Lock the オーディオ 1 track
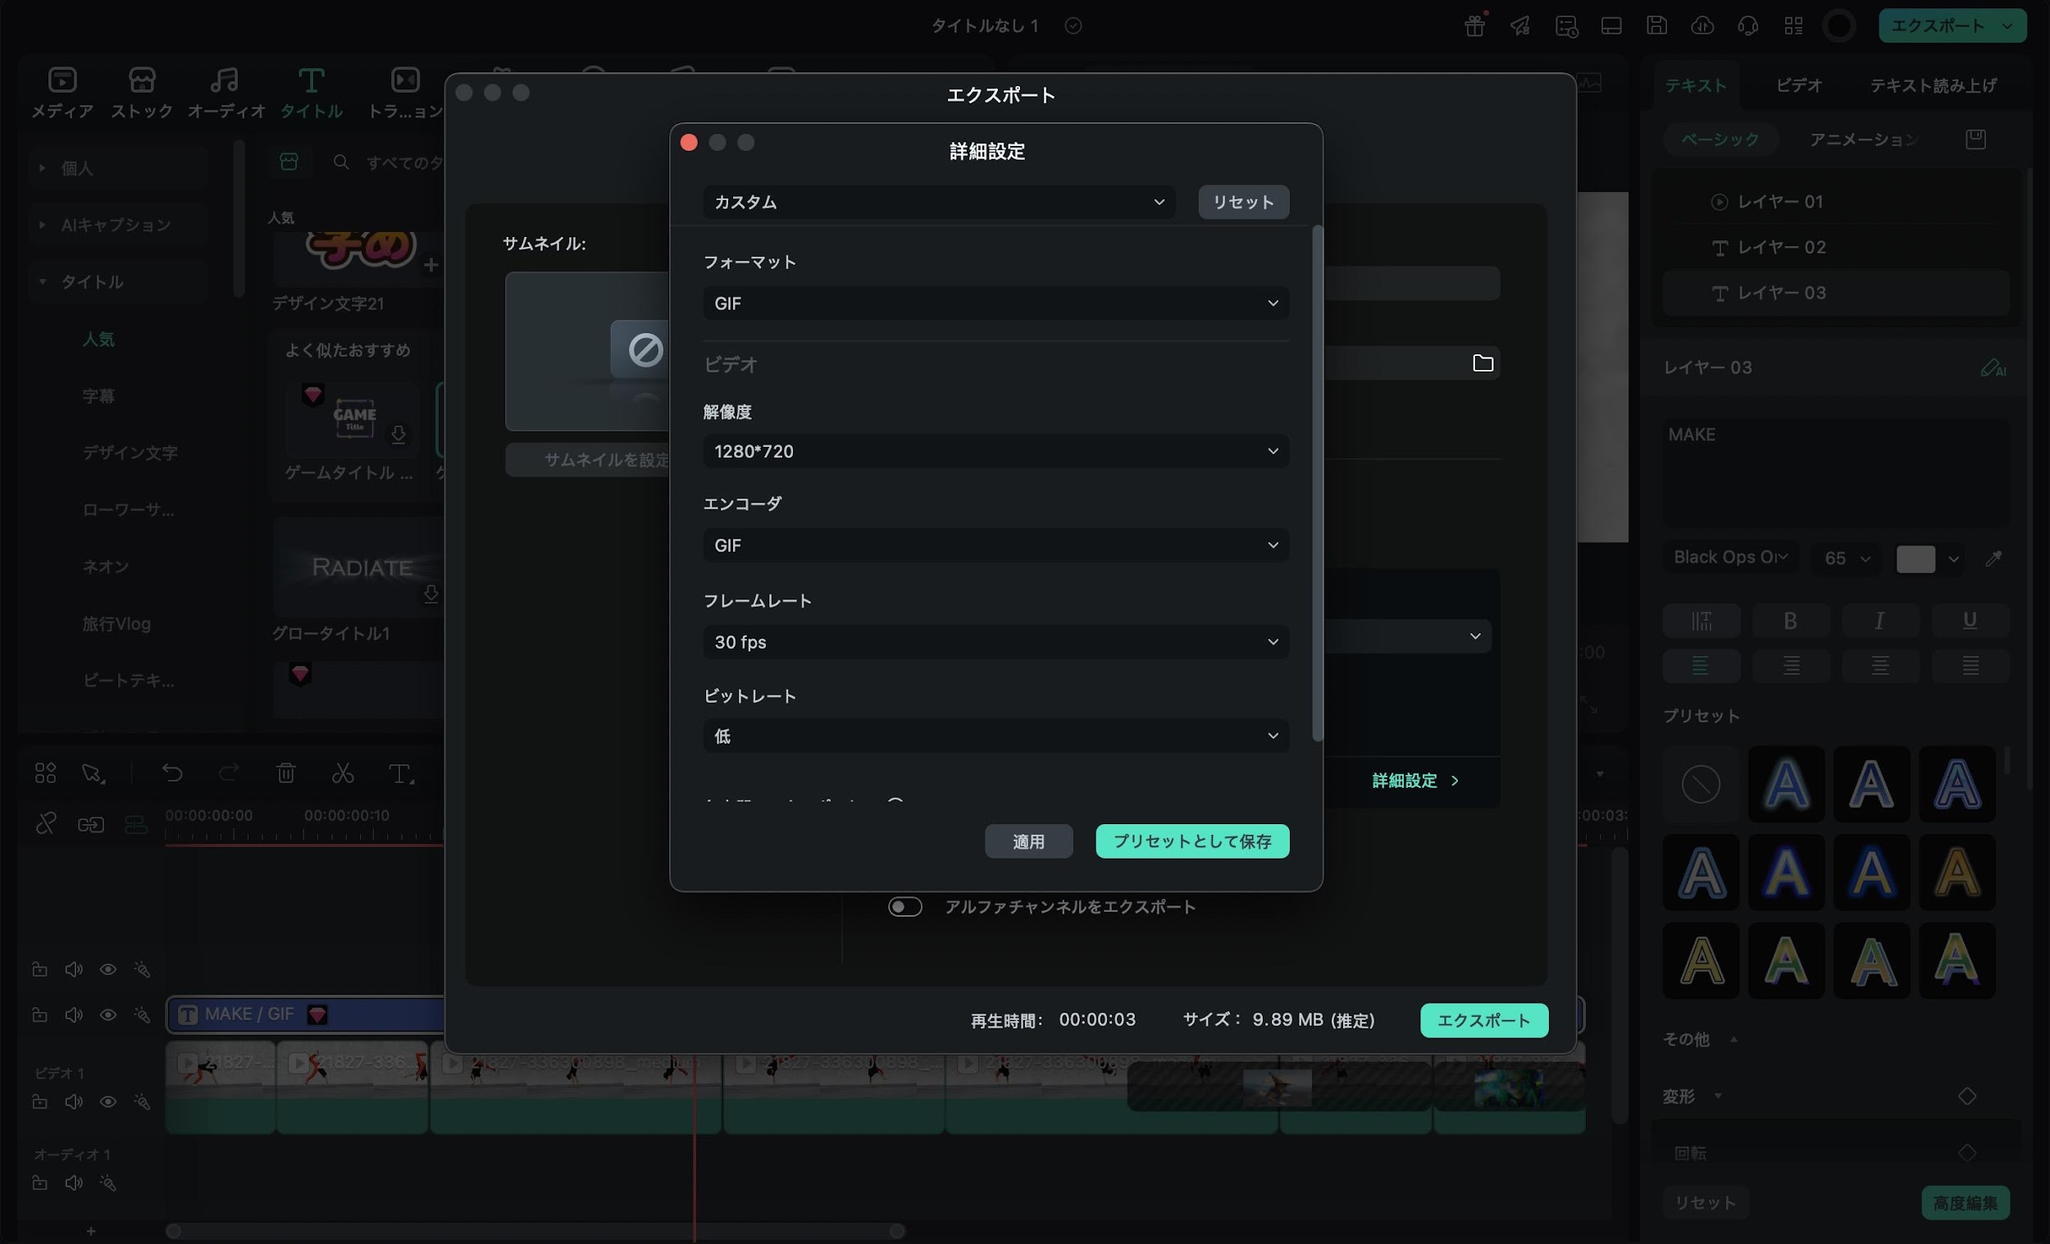This screenshot has height=1244, width=2050. pos(39,1182)
